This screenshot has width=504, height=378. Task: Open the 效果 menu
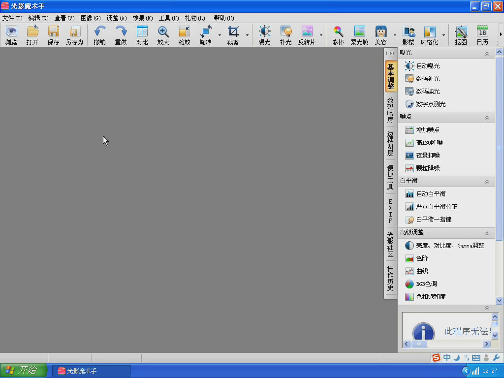point(142,18)
